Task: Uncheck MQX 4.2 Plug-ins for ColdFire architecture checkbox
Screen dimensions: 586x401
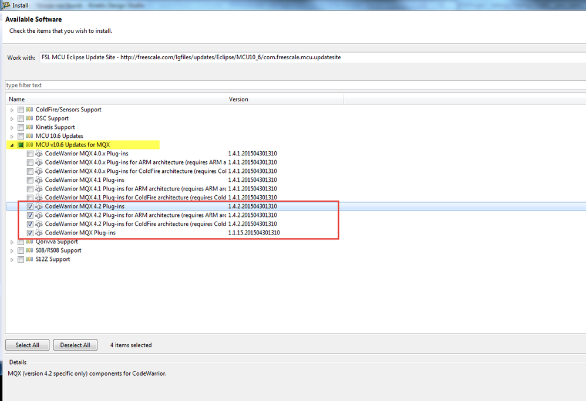Action: tap(31, 224)
